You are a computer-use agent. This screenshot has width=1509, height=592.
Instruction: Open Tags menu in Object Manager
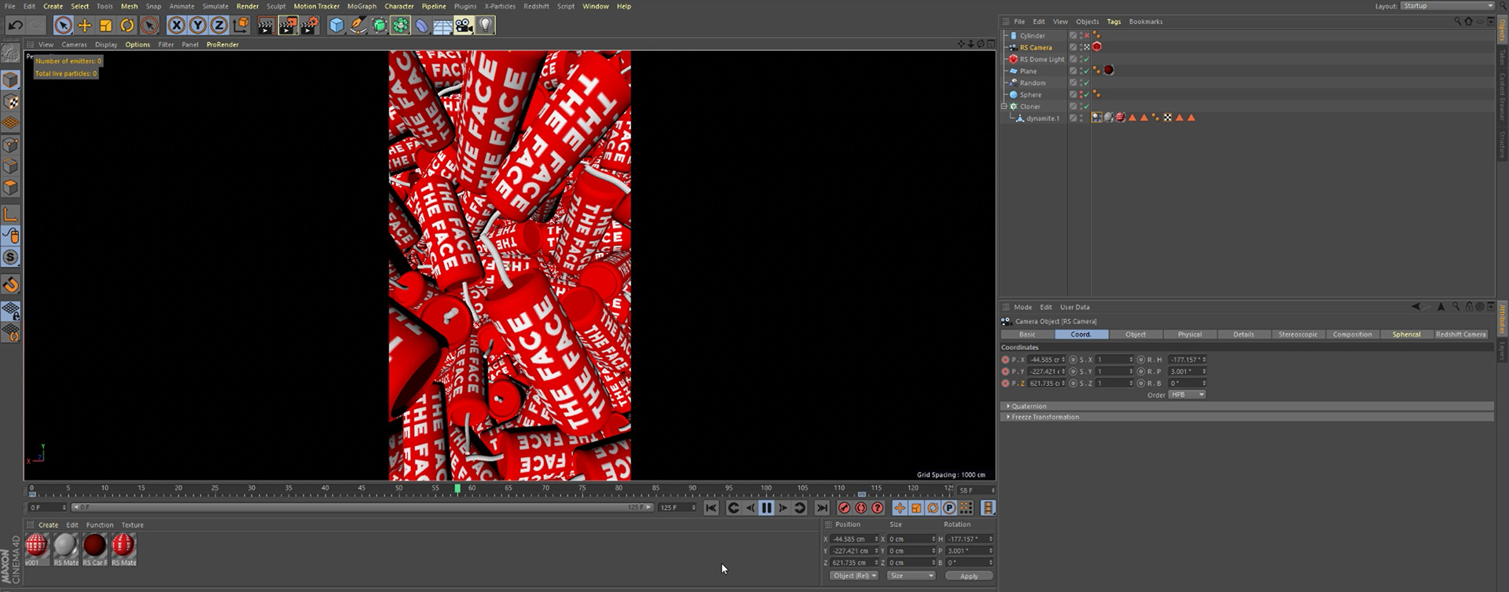tap(1114, 22)
